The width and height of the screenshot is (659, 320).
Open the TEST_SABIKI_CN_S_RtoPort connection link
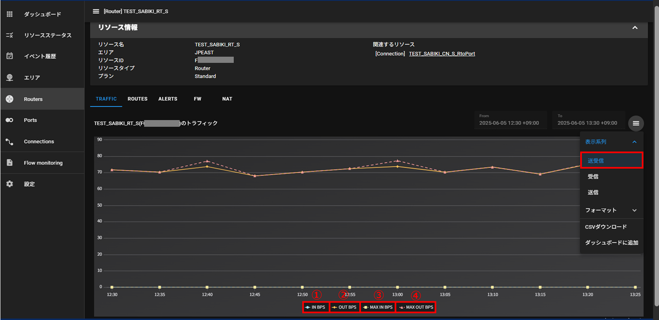coord(442,54)
